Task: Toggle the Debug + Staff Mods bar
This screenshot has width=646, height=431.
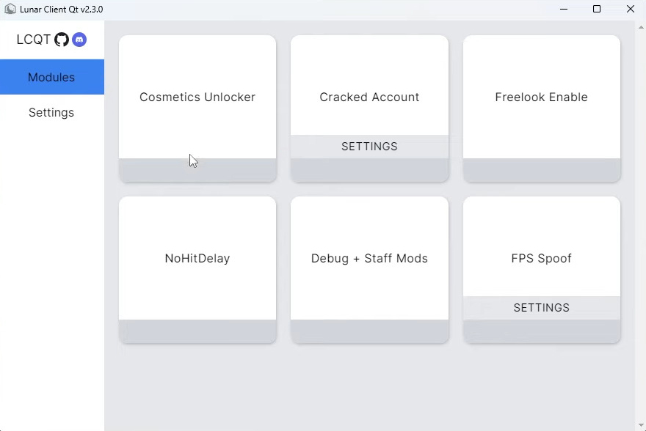Action: click(x=369, y=331)
